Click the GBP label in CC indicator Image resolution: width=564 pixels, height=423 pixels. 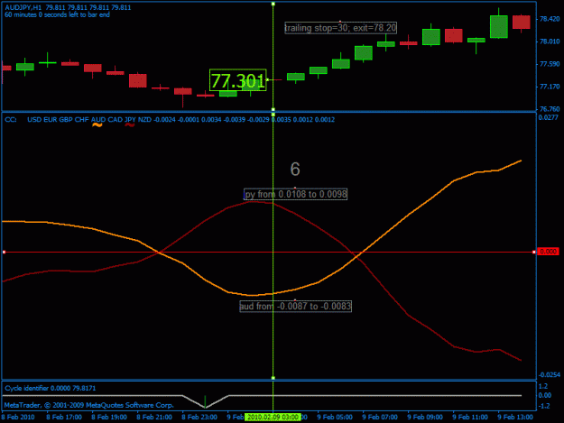click(66, 120)
